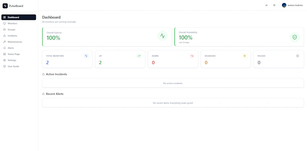Click the lightning icon in Degraded card

click(244, 56)
